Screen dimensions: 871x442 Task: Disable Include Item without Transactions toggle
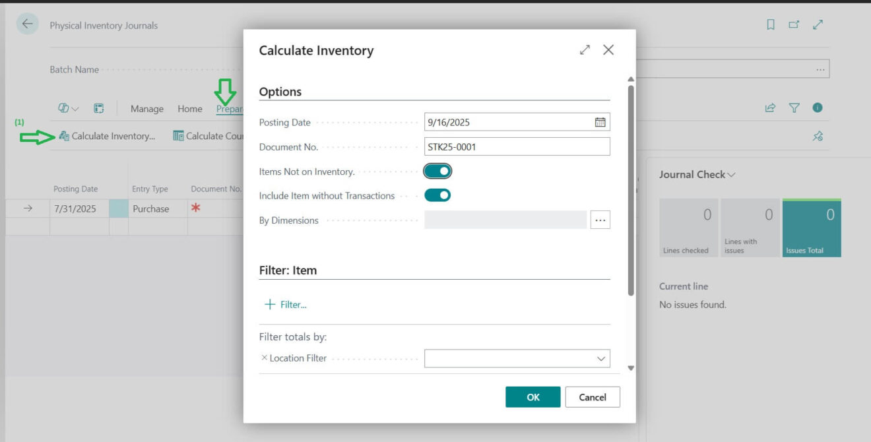click(437, 195)
